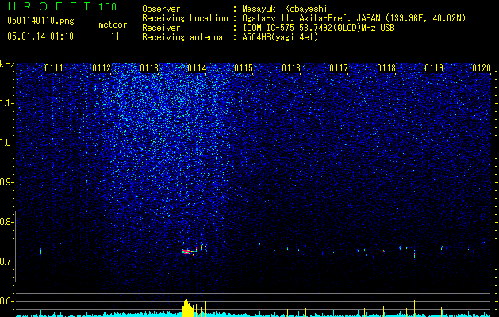This screenshot has height=317, width=499.
Task: Click the Receiving antenna label
Action: click(x=182, y=37)
